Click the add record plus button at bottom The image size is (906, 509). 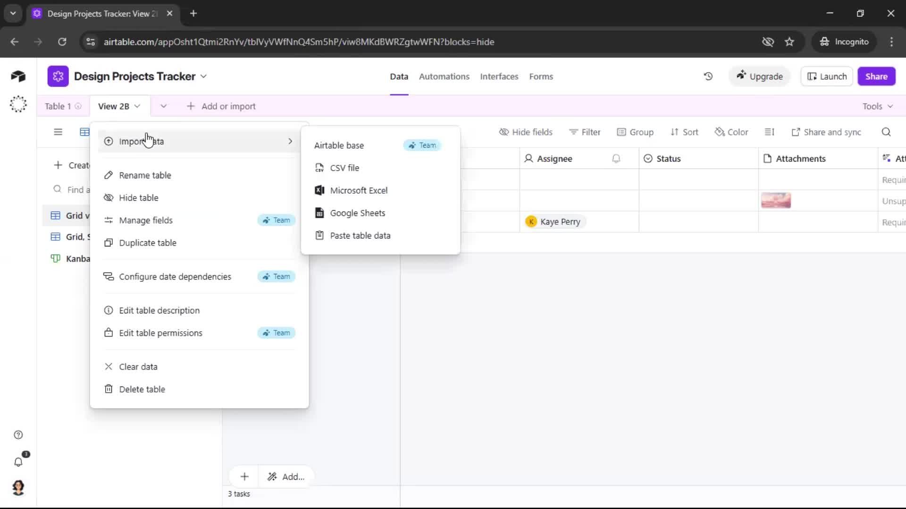coord(244,477)
